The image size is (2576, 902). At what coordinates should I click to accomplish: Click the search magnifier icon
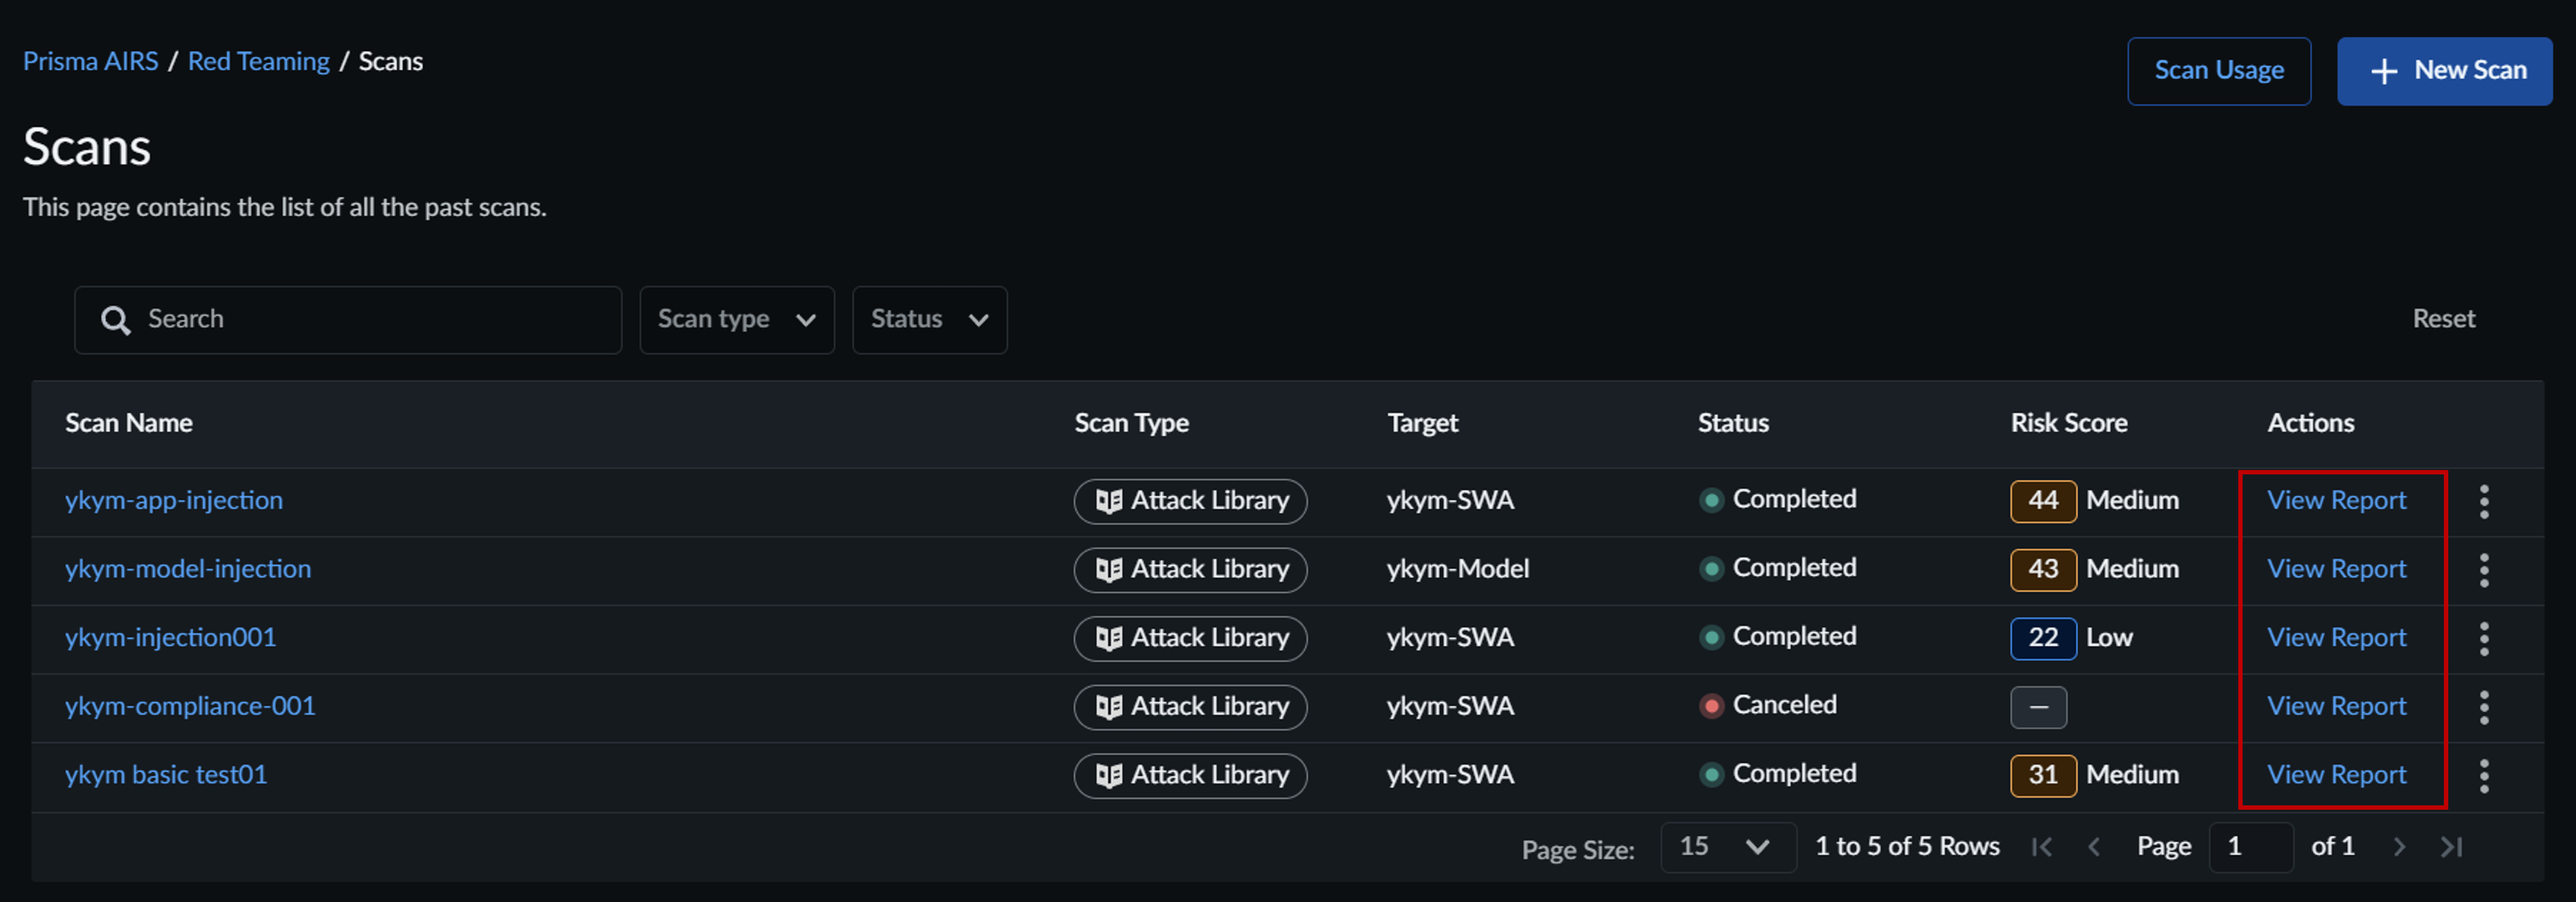(116, 320)
